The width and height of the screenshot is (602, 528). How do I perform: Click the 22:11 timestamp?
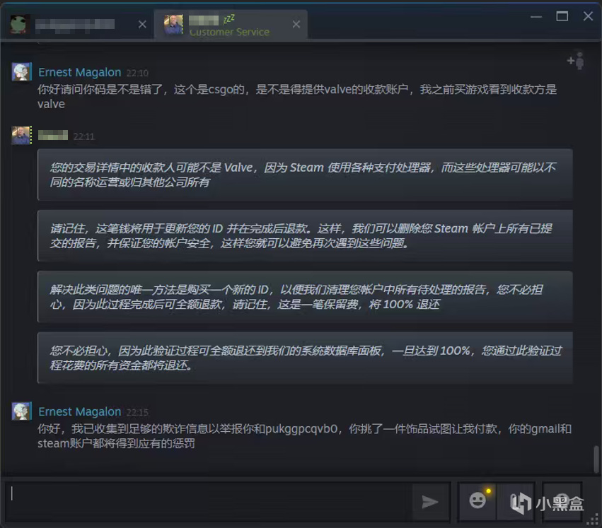click(x=83, y=136)
